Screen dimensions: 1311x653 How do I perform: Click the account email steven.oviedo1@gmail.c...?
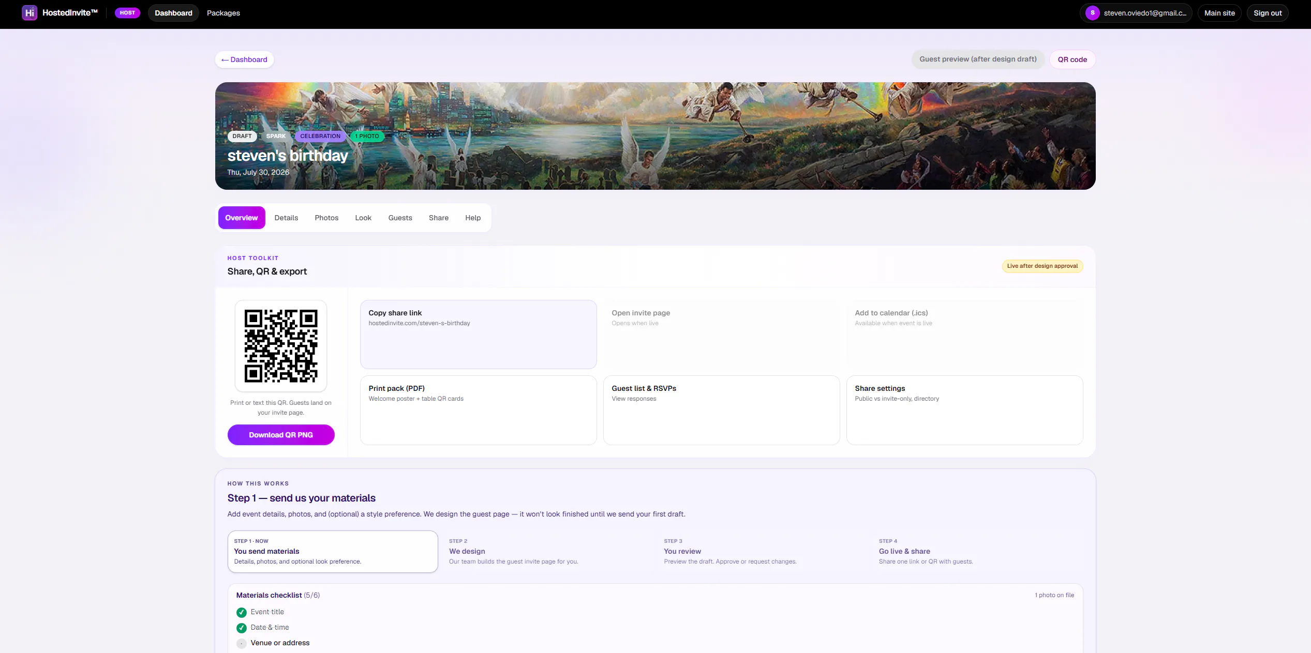1145,13
